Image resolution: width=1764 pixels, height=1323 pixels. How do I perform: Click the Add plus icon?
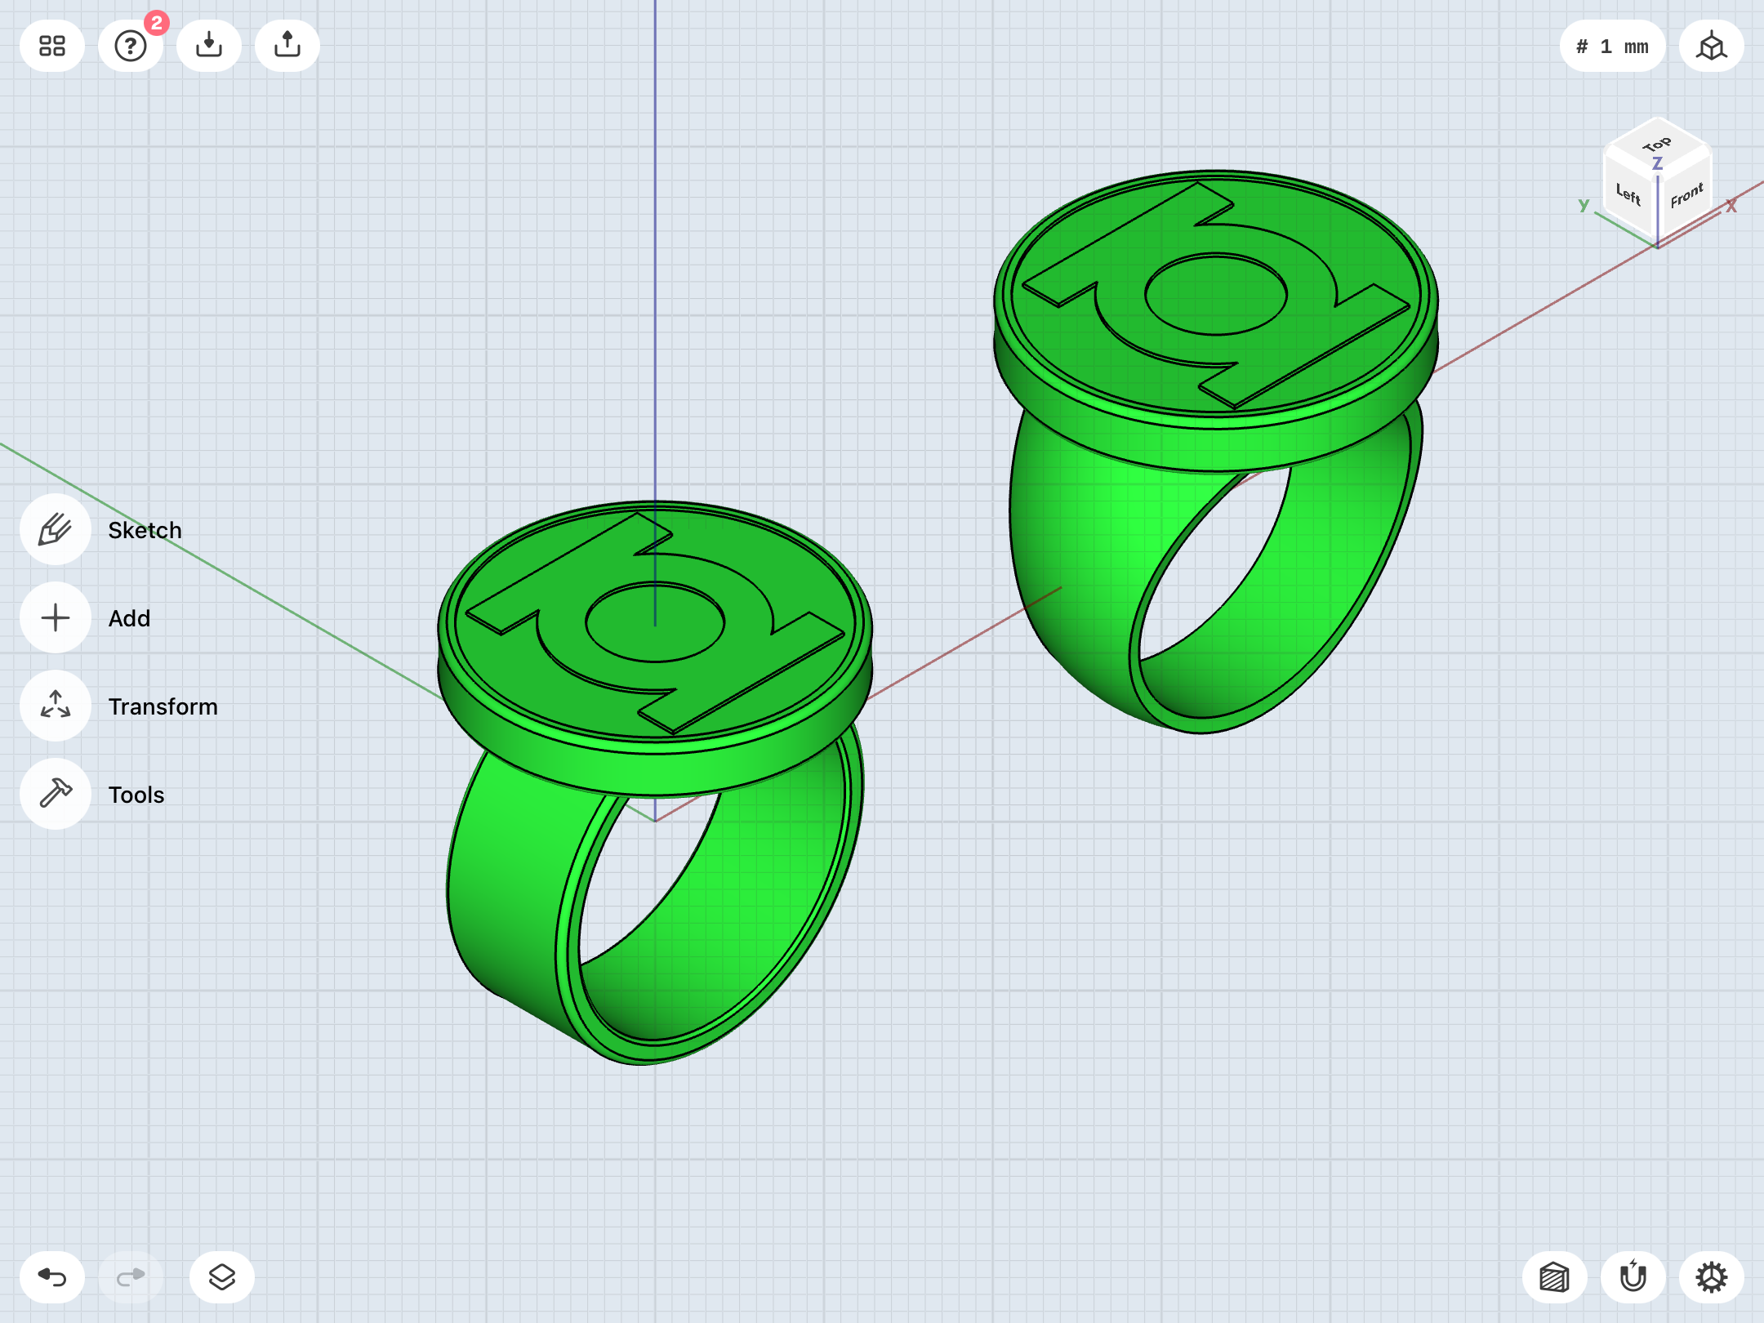(x=56, y=617)
